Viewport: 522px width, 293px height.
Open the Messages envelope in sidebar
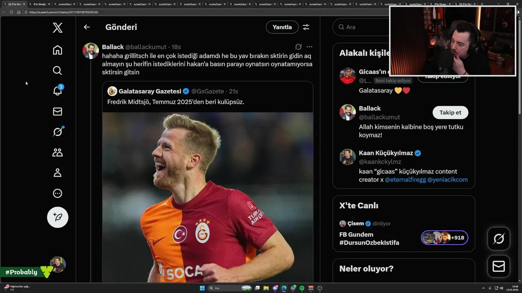point(58,112)
